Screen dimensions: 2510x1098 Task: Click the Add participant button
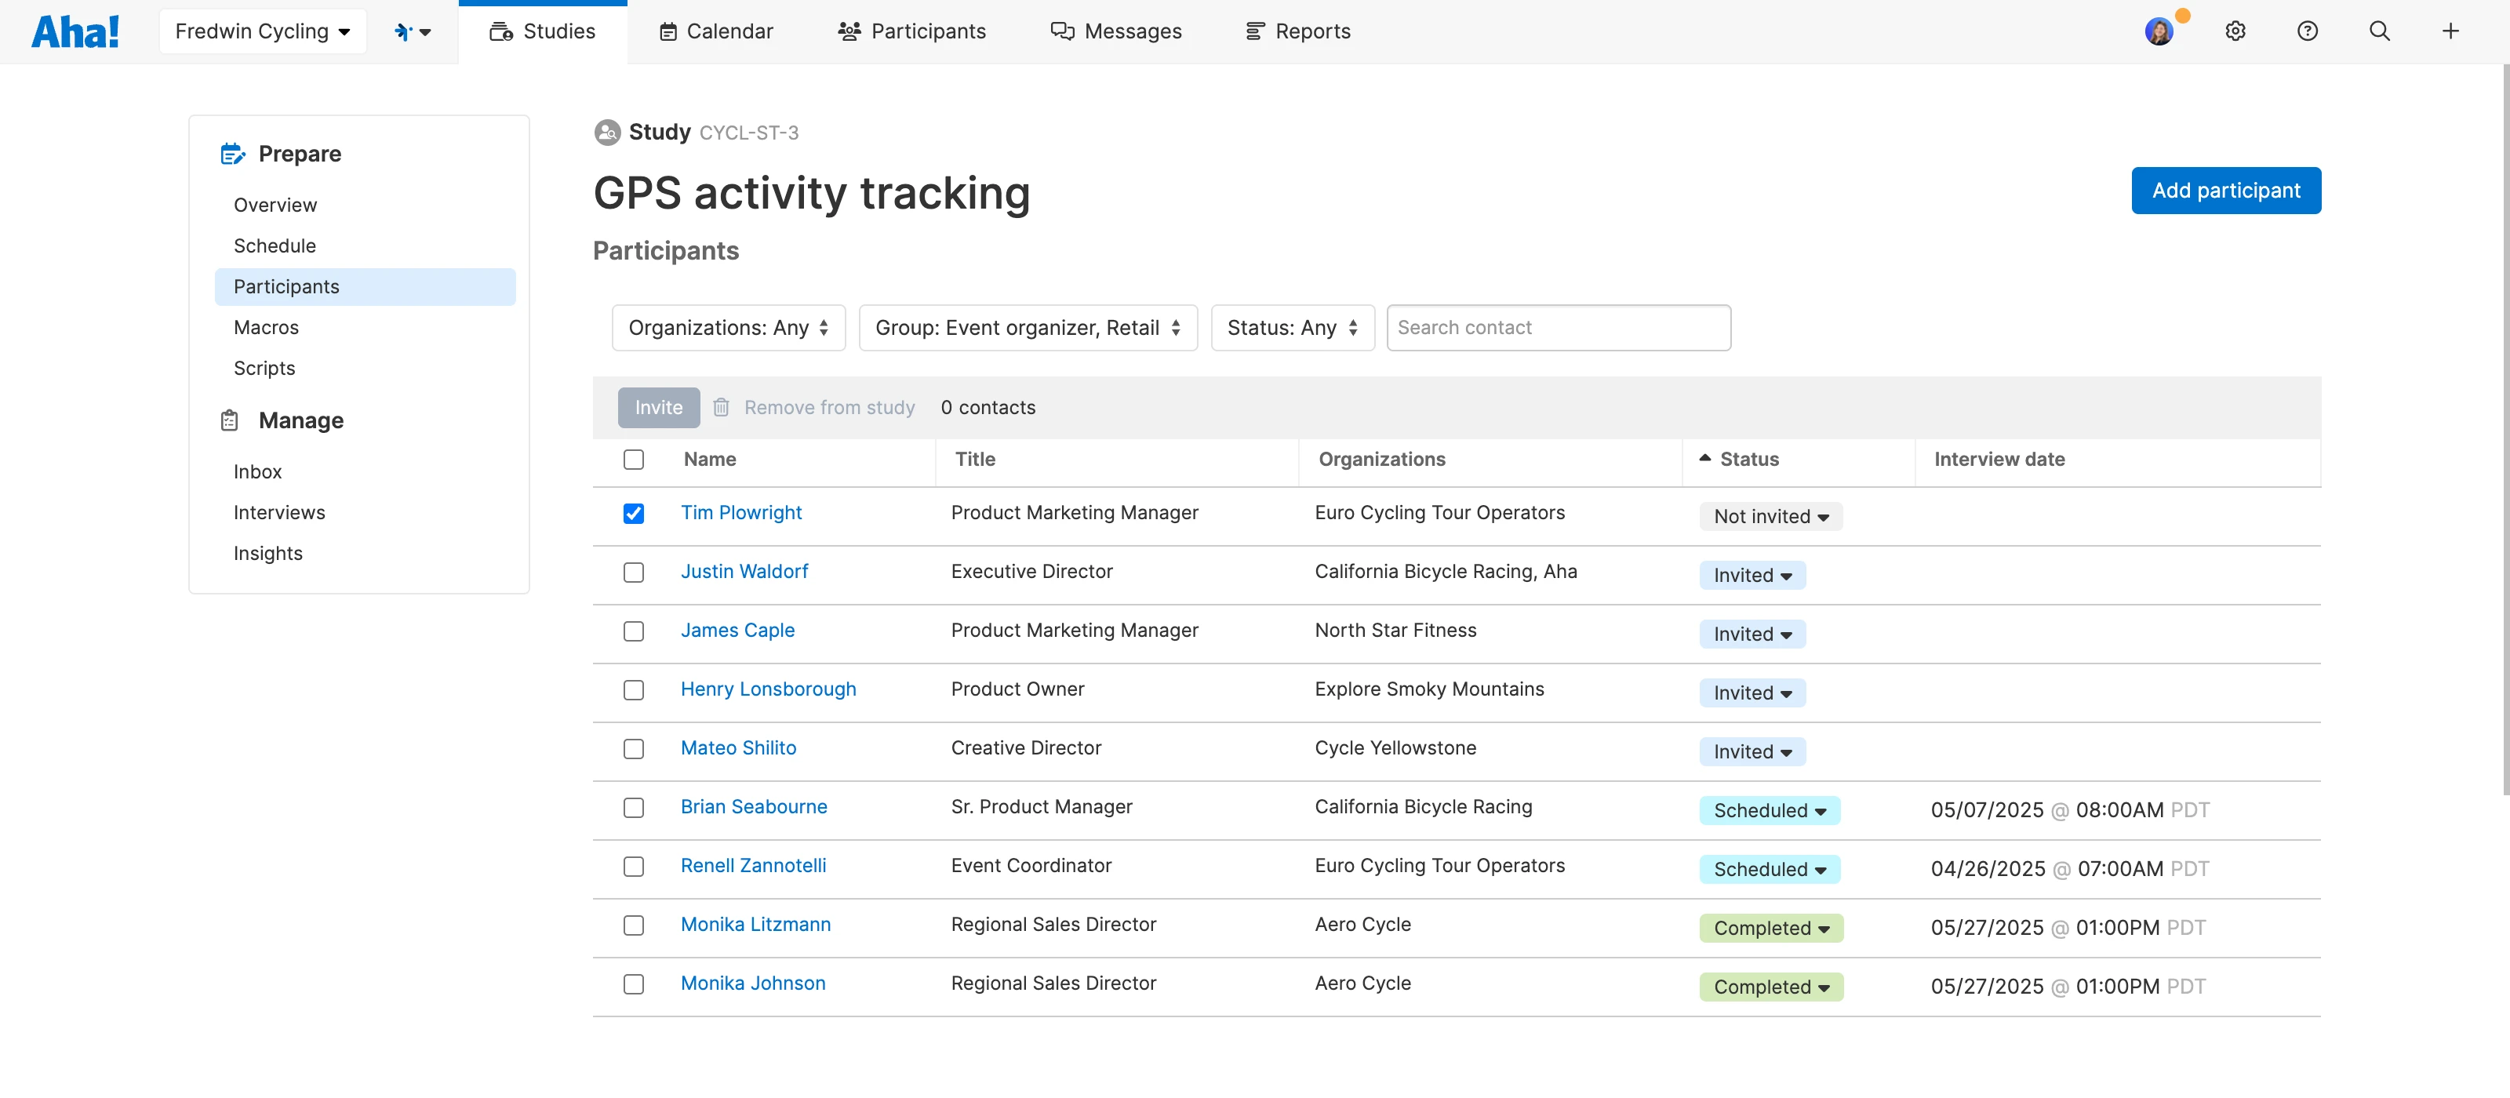(x=2225, y=190)
